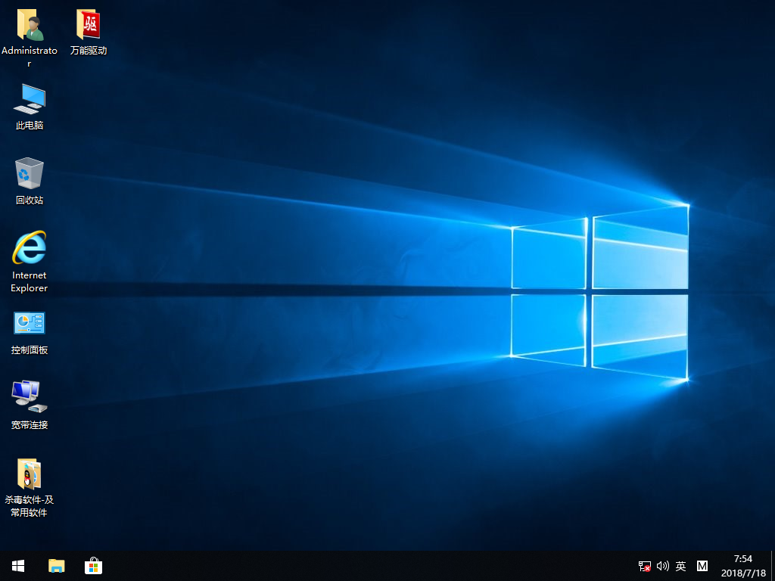The image size is (775, 581).
Task: Open the clock showing 7:54
Action: (x=743, y=566)
